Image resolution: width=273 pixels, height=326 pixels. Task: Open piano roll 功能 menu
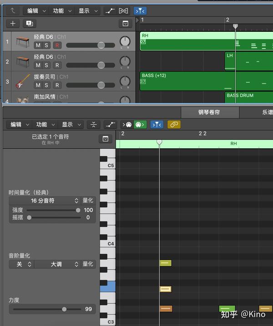point(45,125)
